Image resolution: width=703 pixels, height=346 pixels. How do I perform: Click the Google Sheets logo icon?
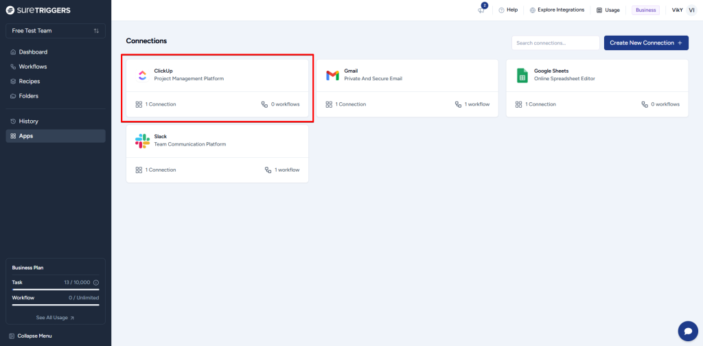point(522,75)
